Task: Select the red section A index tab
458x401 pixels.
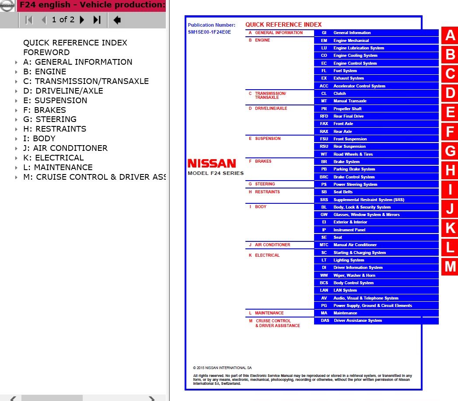Action: click(x=450, y=35)
